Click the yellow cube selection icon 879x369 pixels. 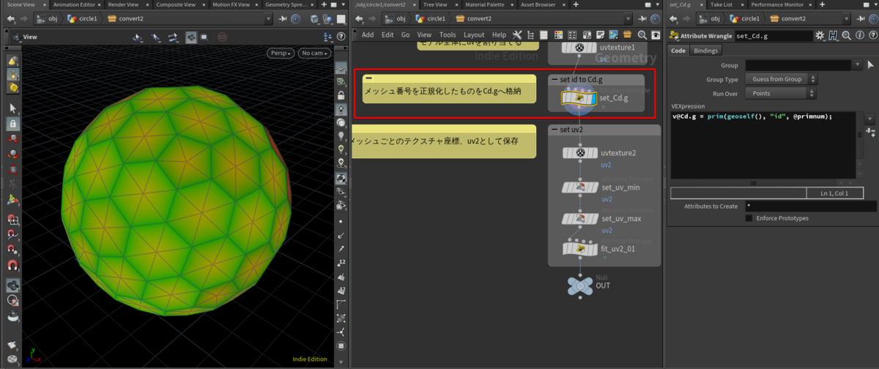[x=12, y=89]
